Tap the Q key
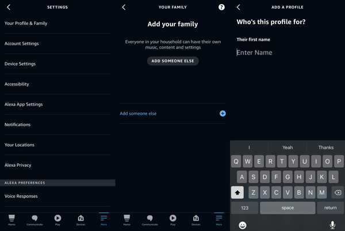This screenshot has height=231, width=345. (x=236, y=162)
